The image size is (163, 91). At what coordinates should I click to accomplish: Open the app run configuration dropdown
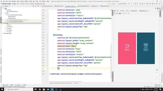pyautogui.click(x=114, y=4)
